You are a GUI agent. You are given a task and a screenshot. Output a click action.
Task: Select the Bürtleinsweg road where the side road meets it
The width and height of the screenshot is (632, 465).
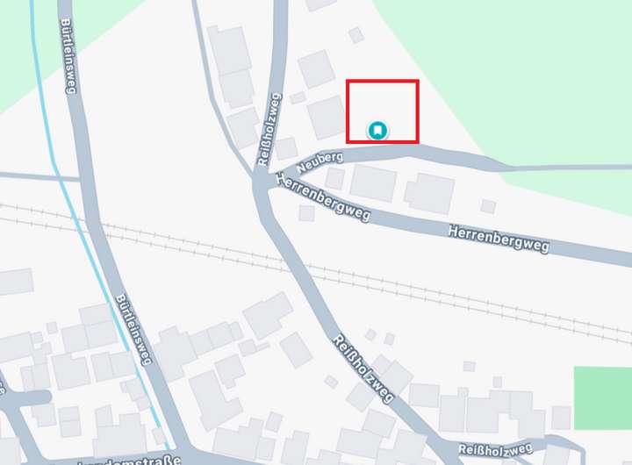coord(86,179)
